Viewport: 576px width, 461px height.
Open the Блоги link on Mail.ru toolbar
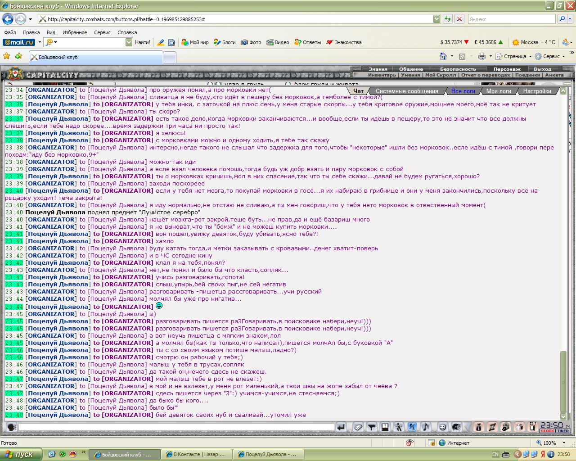tap(225, 42)
